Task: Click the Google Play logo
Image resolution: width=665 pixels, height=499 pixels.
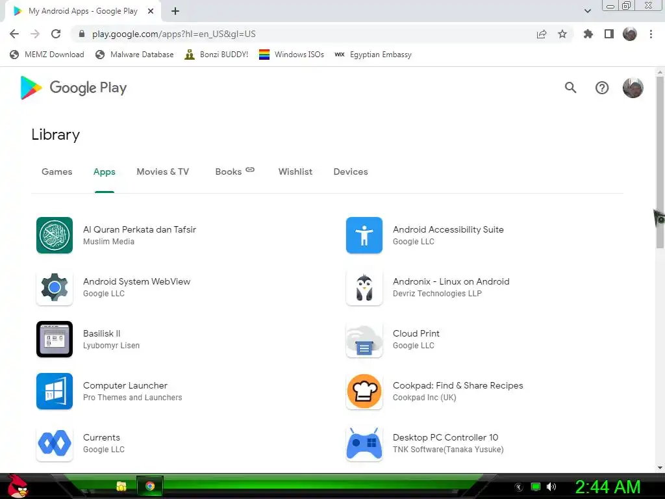Action: point(74,88)
